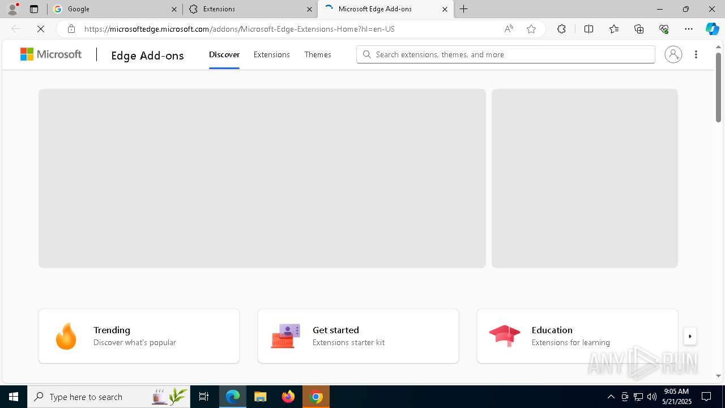Image resolution: width=725 pixels, height=408 pixels.
Task: Click the Microsoft logo
Action: (51, 54)
